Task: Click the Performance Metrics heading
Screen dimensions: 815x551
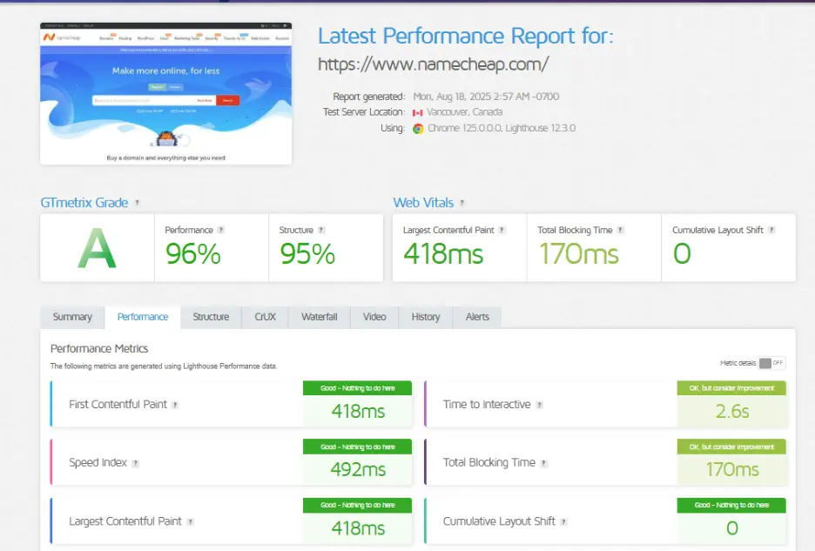Action: [x=99, y=349]
